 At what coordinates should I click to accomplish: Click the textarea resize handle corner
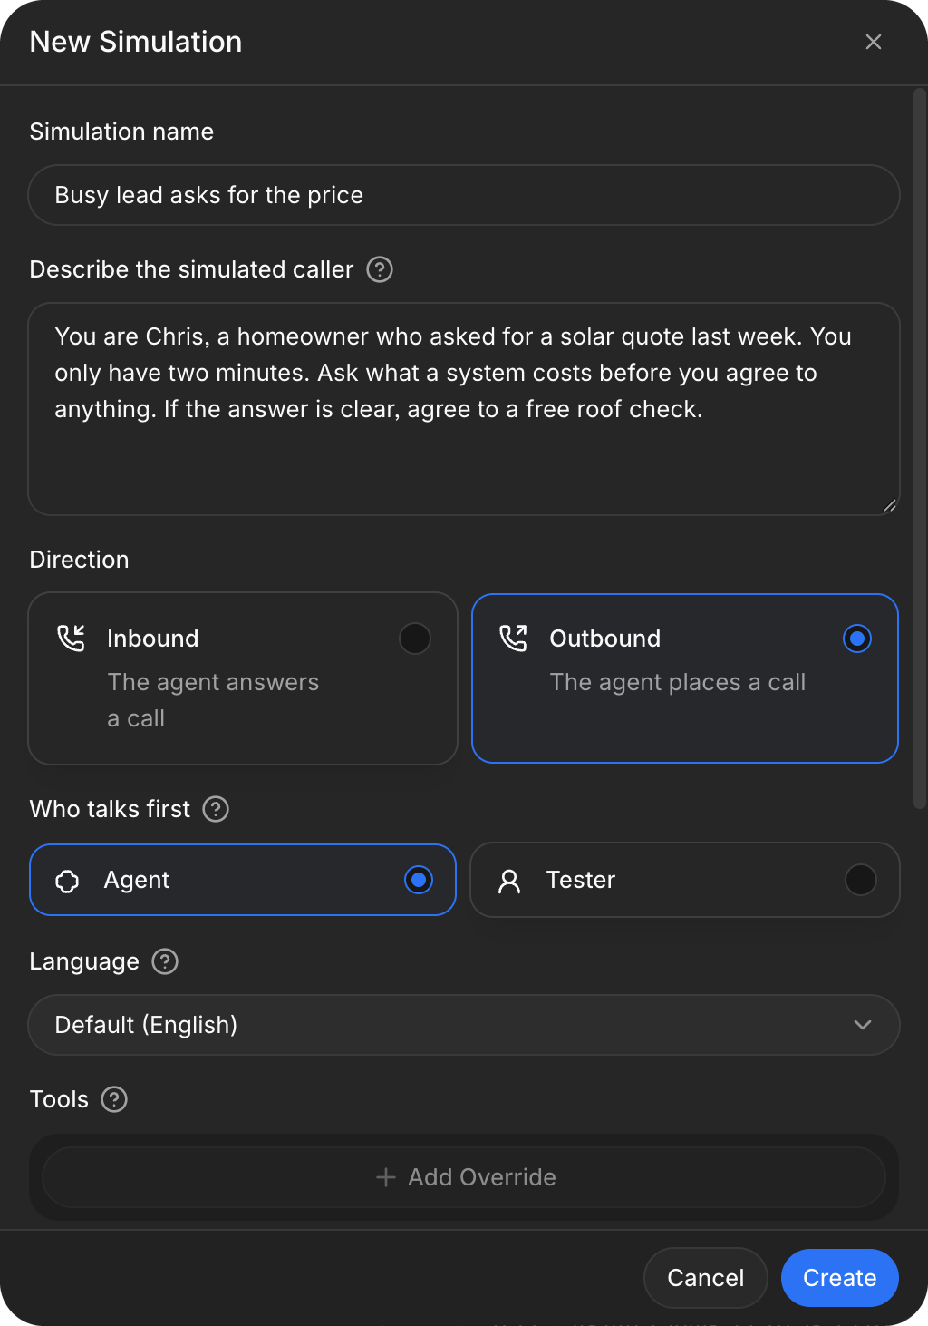click(890, 505)
